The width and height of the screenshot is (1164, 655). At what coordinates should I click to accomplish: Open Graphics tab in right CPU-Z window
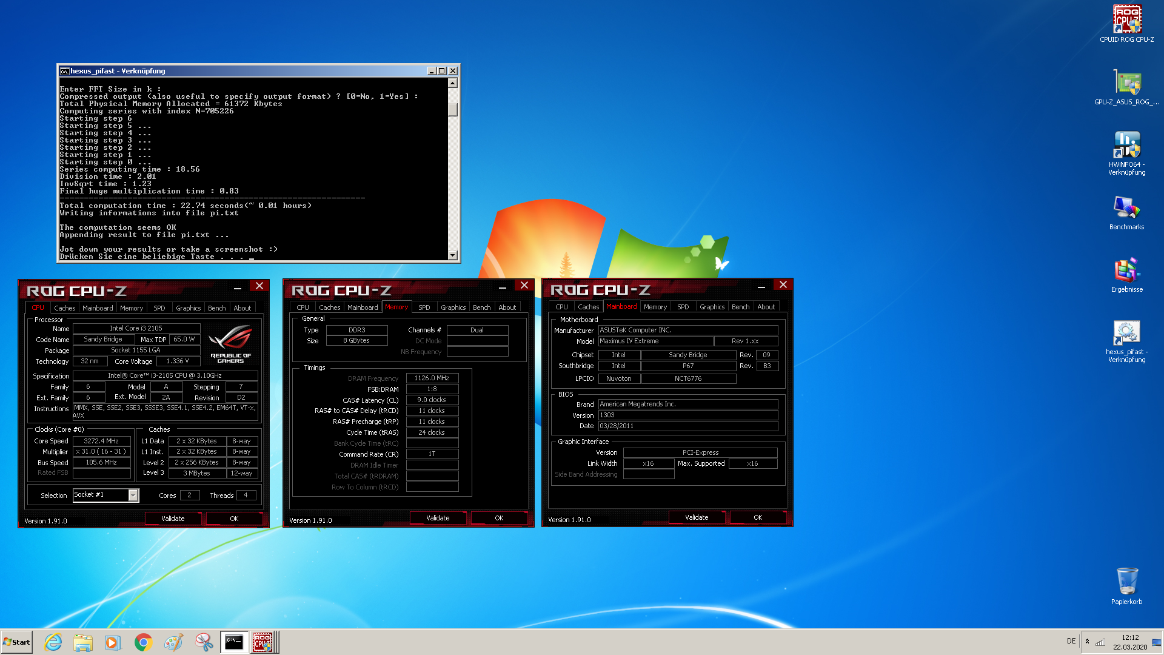[x=712, y=307]
